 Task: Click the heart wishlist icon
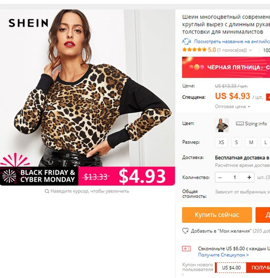[x=186, y=231]
